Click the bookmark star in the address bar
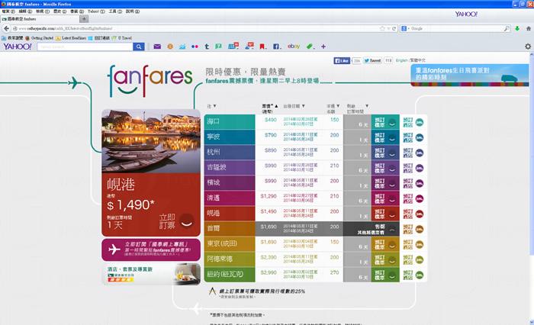The height and width of the screenshot is (325, 534). 382,28
